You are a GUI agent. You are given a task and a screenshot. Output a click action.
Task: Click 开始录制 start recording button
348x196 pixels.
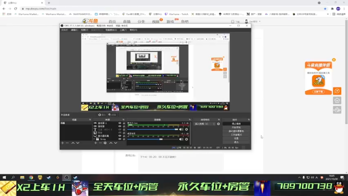pos(236,128)
